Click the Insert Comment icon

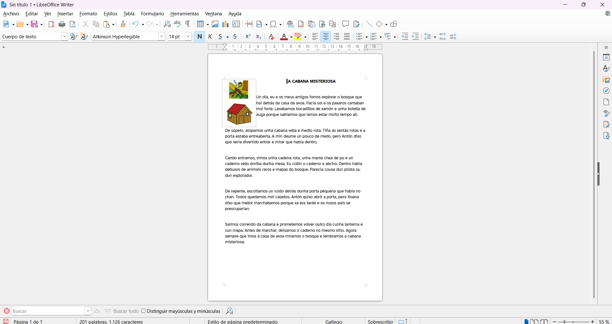(345, 24)
